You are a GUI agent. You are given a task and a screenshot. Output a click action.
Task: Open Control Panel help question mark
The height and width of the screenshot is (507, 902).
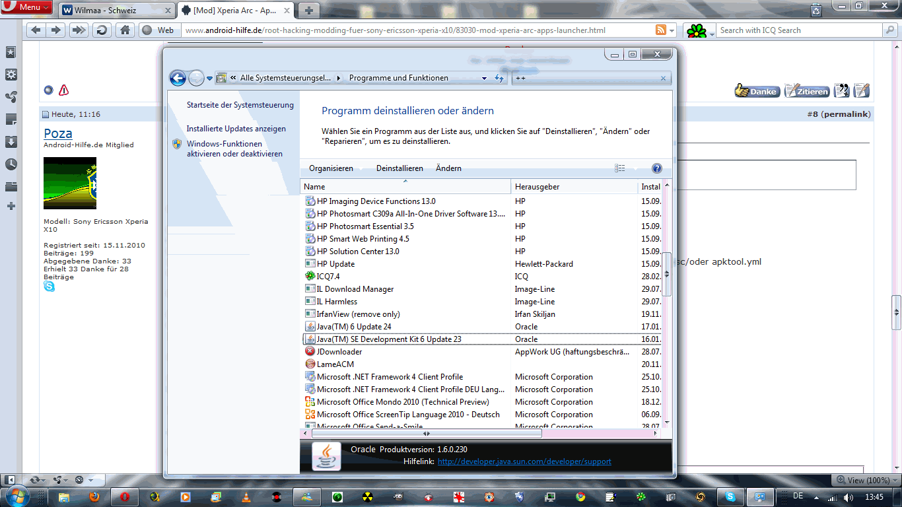point(657,168)
